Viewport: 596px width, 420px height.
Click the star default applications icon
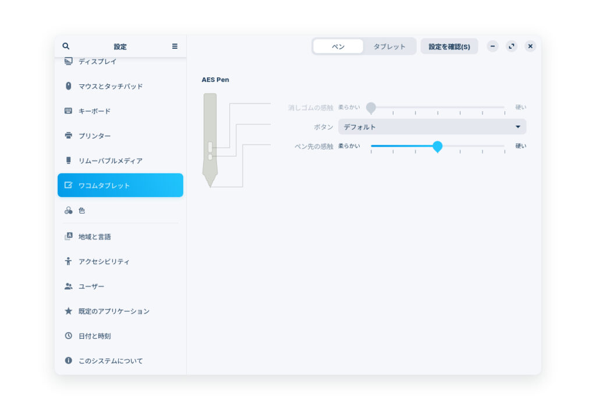pos(69,311)
